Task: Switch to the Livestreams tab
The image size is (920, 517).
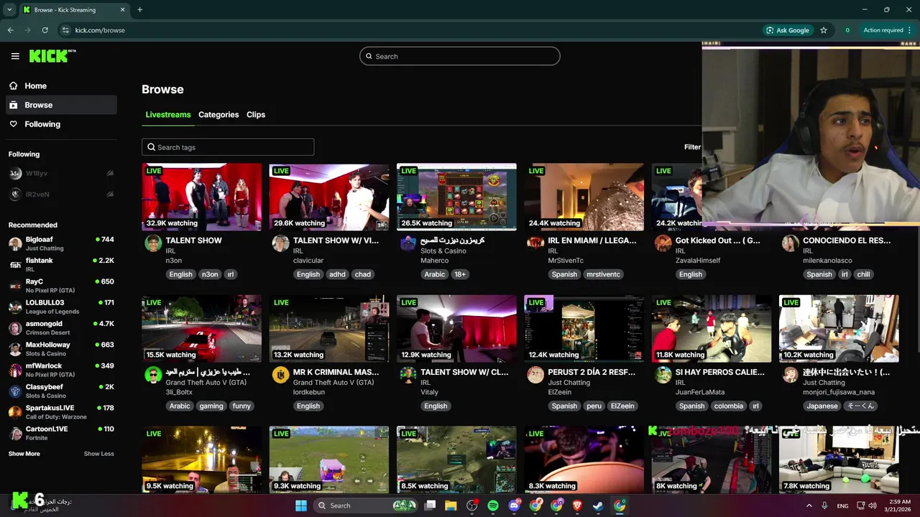Action: [168, 115]
